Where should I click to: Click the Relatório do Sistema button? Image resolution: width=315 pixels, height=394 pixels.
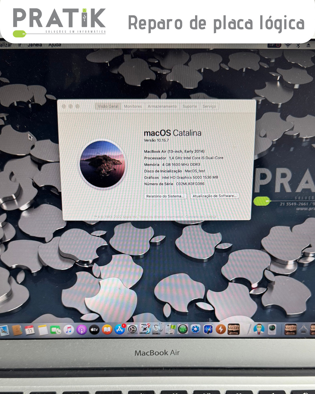click(x=165, y=196)
